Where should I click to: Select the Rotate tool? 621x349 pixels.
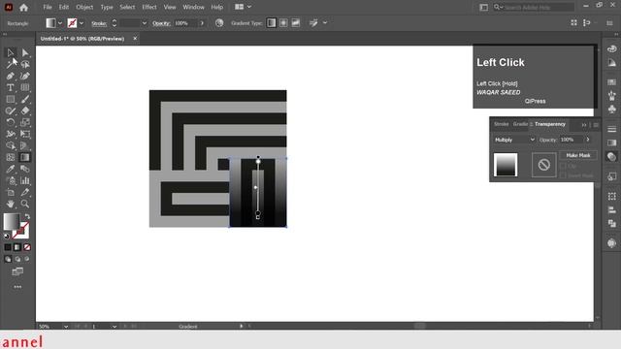tap(11, 122)
